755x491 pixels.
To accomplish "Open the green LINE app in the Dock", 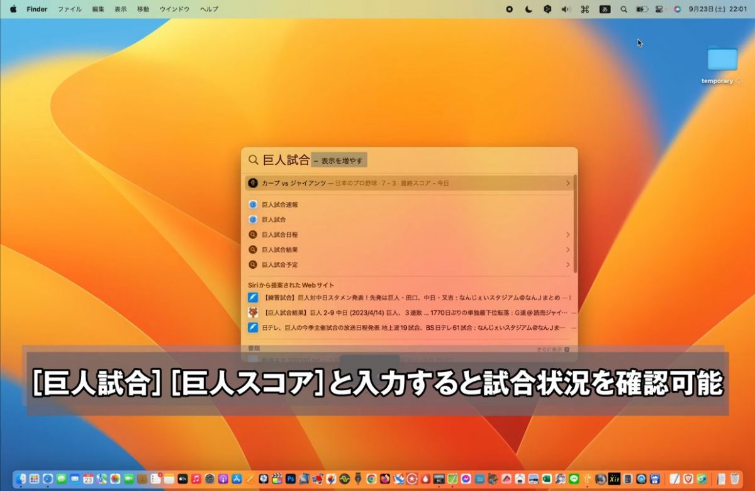I will coord(574,479).
